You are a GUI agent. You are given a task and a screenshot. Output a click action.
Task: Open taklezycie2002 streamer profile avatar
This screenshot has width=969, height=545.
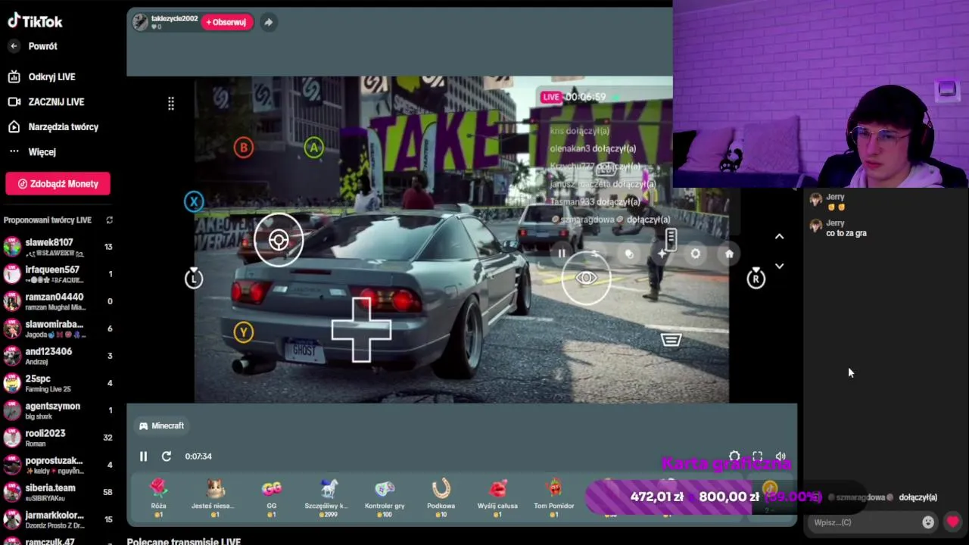[140, 22]
